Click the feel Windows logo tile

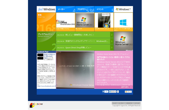point(46,9)
